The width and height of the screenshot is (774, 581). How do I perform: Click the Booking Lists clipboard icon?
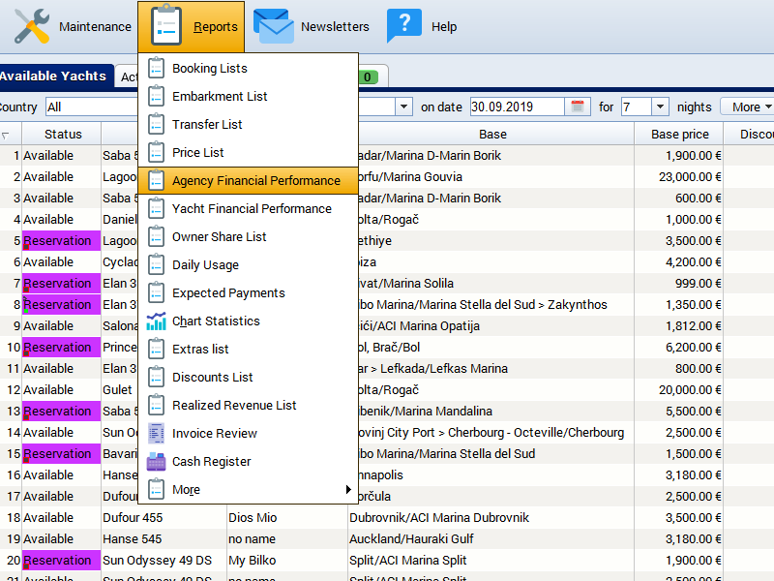tap(156, 69)
